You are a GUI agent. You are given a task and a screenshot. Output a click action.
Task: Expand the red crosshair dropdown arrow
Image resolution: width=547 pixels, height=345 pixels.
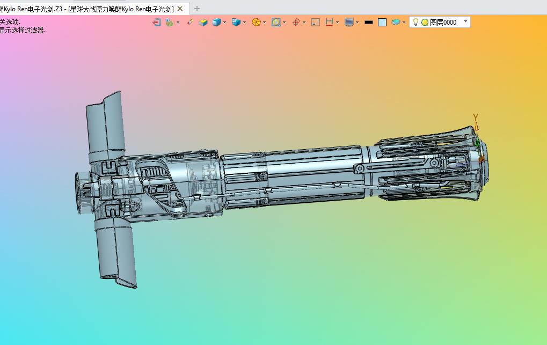304,23
